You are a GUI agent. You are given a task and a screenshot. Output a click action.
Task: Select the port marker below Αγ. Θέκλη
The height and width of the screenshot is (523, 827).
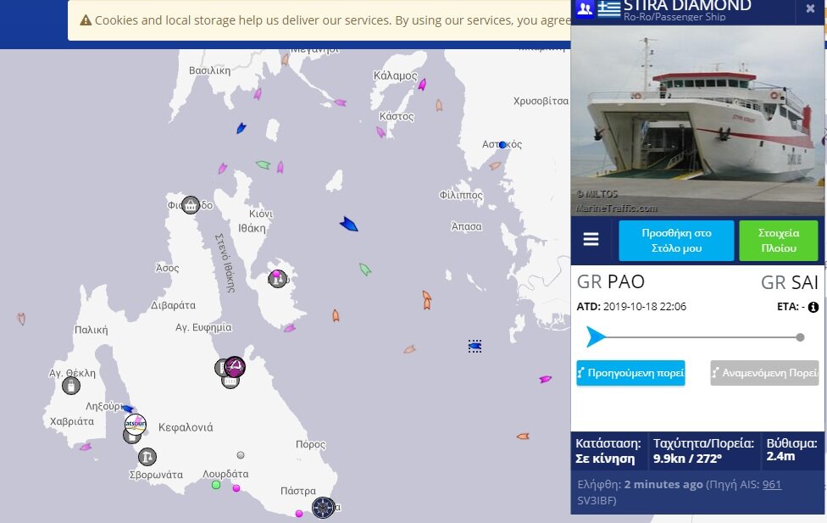click(x=71, y=386)
